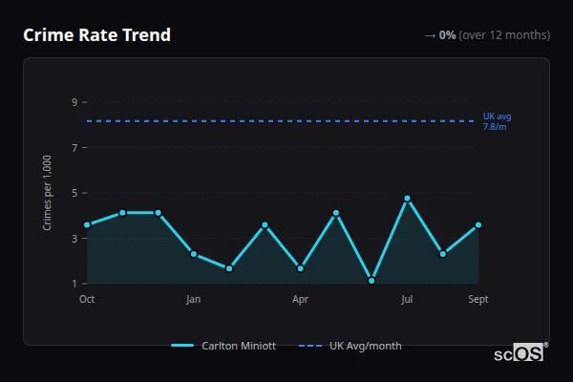Click the Jan x-axis label

193,299
